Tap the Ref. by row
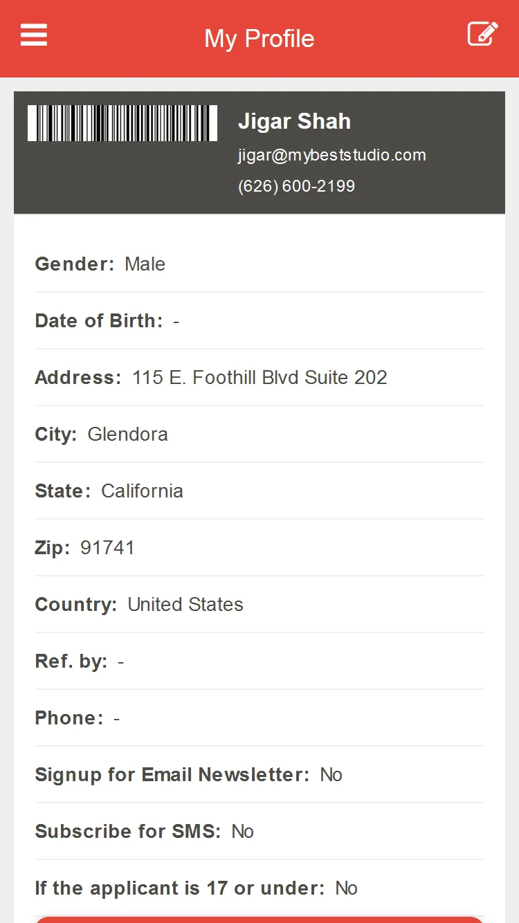The height and width of the screenshot is (923, 519). coord(259,661)
